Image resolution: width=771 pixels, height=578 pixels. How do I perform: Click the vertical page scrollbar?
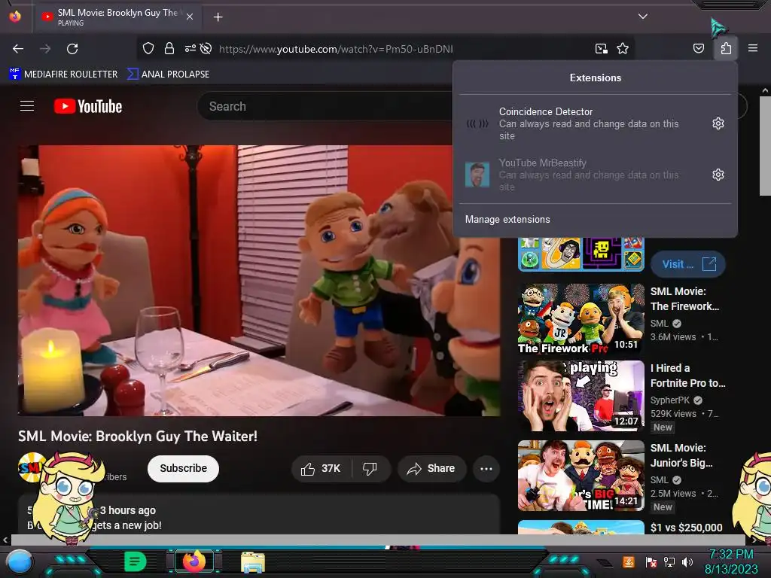(765, 145)
